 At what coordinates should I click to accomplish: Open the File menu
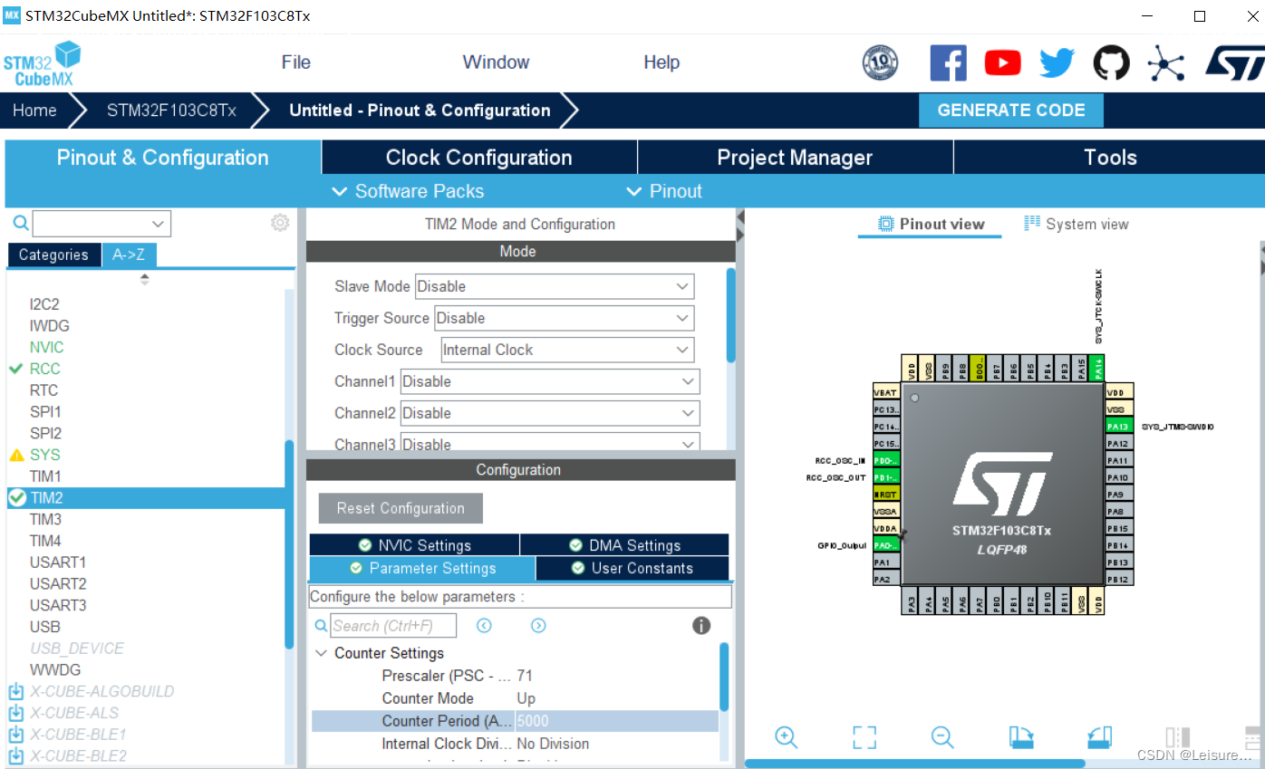coord(296,62)
